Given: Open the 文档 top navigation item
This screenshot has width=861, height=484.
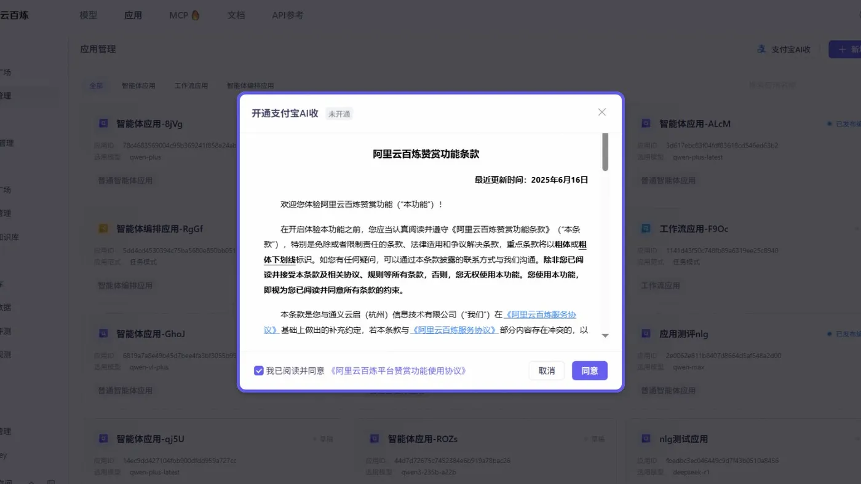Looking at the screenshot, I should click(236, 15).
